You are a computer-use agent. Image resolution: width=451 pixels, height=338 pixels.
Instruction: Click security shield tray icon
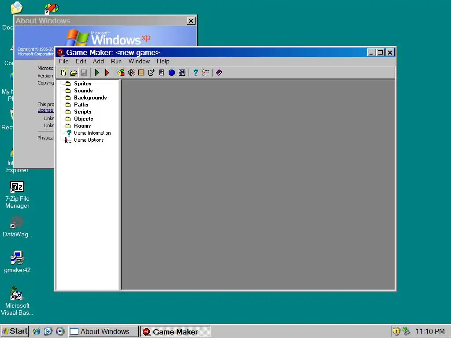(x=396, y=331)
